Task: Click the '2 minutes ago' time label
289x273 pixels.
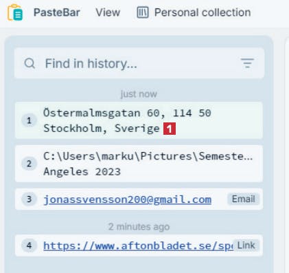Action: (x=139, y=227)
